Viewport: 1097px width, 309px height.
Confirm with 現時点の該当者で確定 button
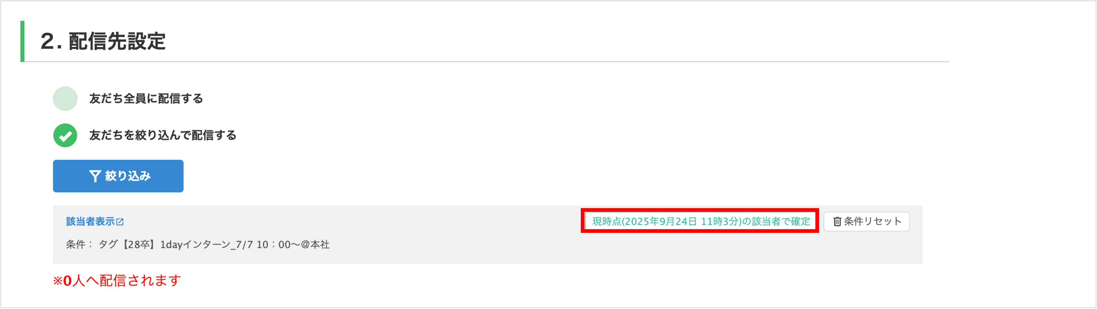pos(700,221)
